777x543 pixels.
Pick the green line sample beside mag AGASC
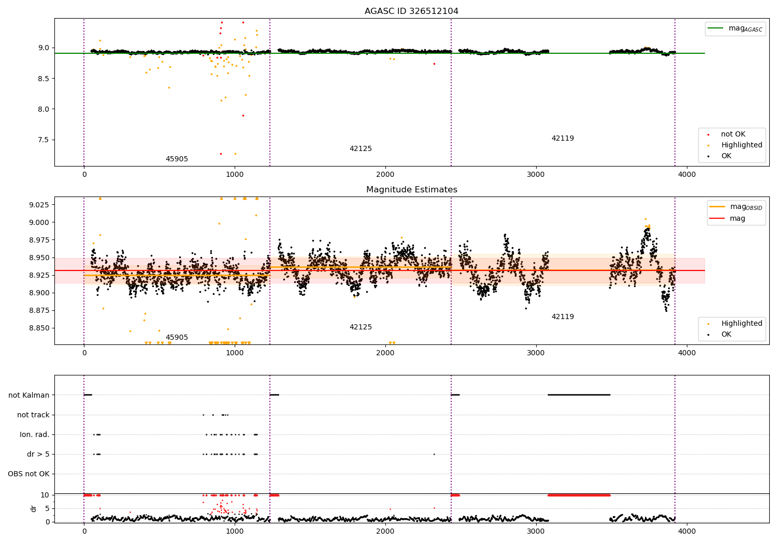coord(716,28)
